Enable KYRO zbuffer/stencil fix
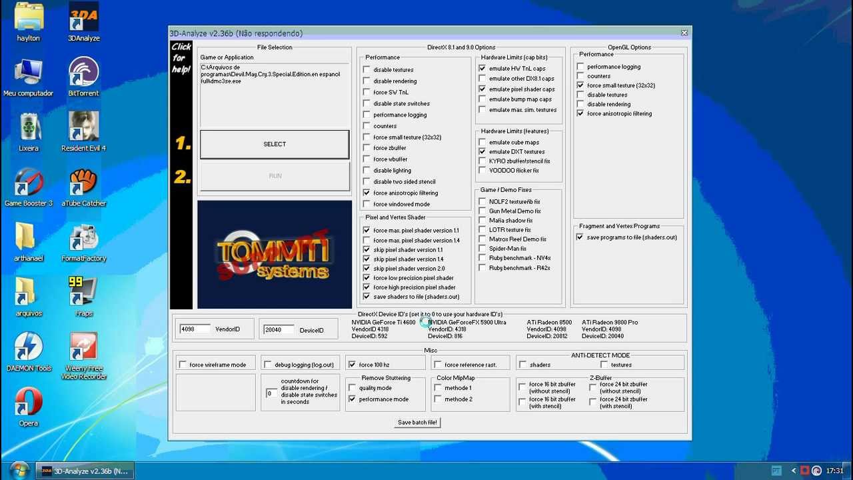 pos(482,161)
